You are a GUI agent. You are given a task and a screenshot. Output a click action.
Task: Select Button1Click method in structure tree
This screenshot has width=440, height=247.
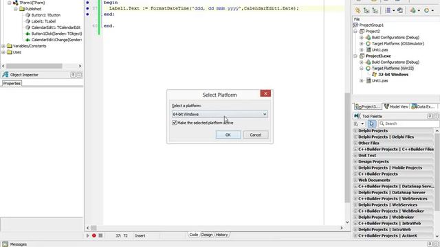coord(56,34)
